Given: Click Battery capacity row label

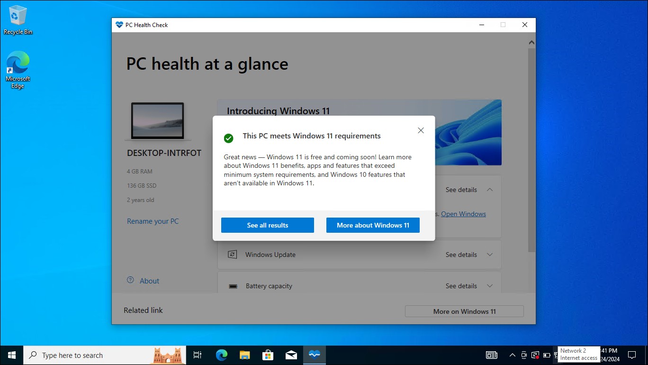Looking at the screenshot, I should pos(269,286).
